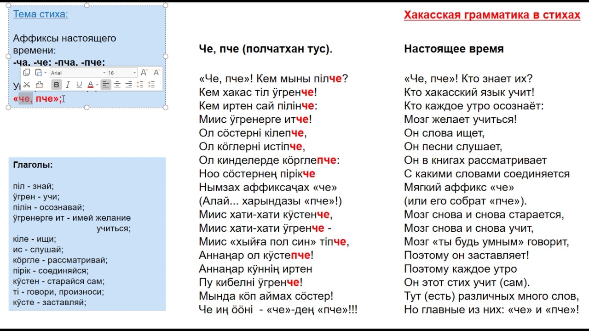Click the translation 'Он этот стих учит (сам).'
This screenshot has width=589, height=331.
tap(467, 282)
